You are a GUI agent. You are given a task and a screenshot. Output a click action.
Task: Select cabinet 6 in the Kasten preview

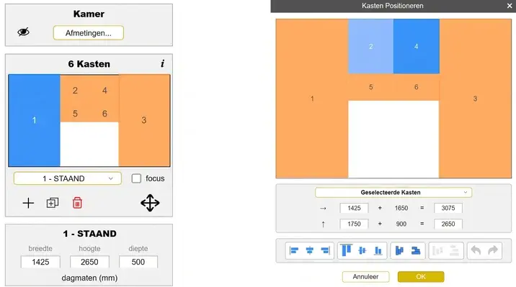[x=104, y=114]
